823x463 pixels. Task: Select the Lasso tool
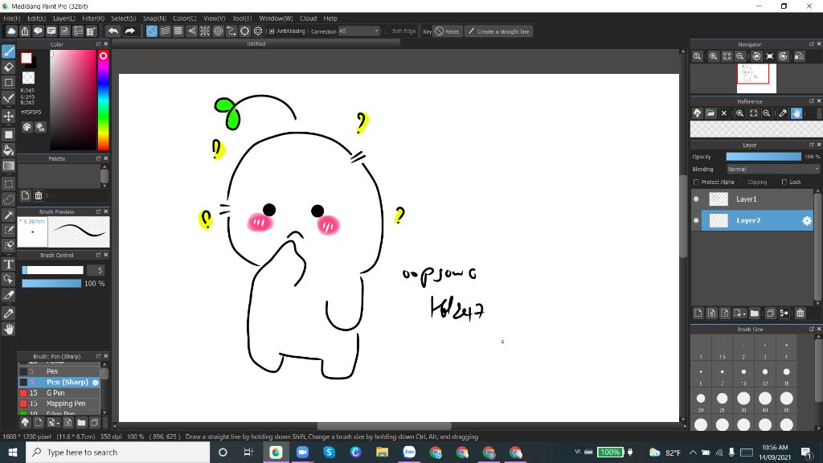coord(8,199)
